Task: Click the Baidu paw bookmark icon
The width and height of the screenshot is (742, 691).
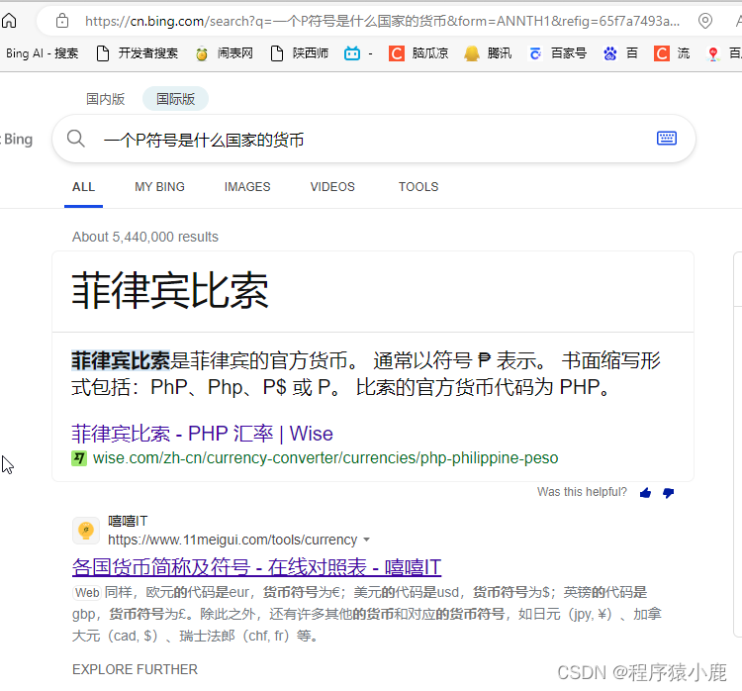Action: (610, 53)
